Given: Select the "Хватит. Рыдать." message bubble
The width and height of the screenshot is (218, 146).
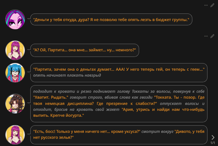Looking at the screenshot, I should 118,104.
